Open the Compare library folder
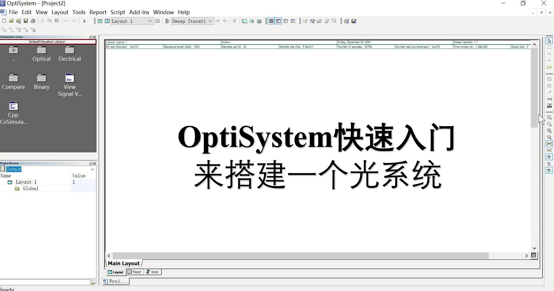 pos(13,82)
